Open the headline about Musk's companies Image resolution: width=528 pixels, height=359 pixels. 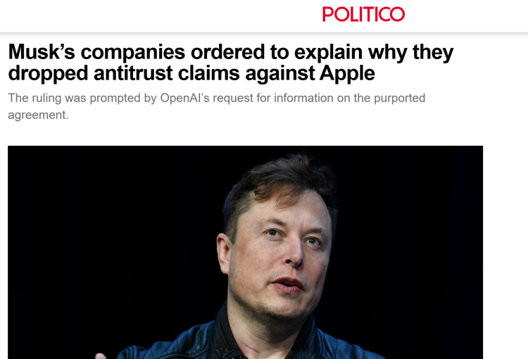(x=231, y=63)
